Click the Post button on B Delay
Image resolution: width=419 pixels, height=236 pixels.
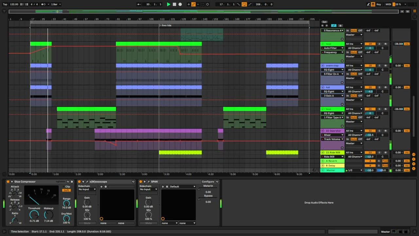(385, 166)
